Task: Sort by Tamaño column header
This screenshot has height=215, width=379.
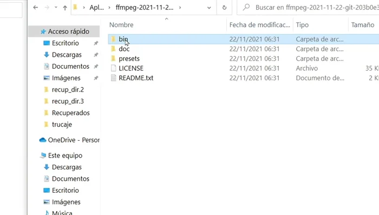Action: coord(363,25)
